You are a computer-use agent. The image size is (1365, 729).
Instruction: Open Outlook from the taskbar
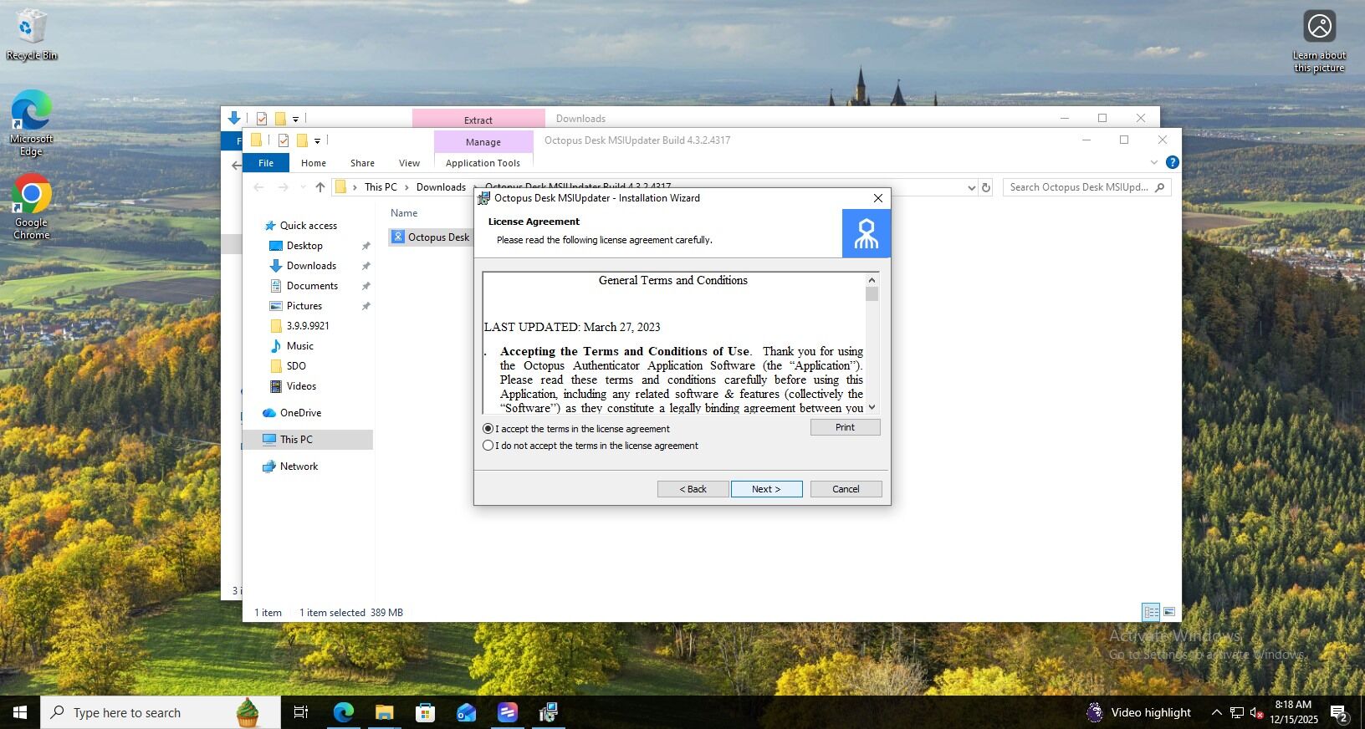[466, 712]
